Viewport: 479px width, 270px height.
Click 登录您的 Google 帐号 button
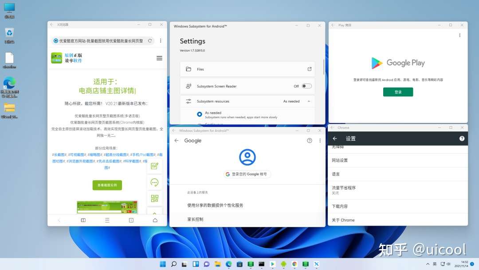tap(247, 174)
